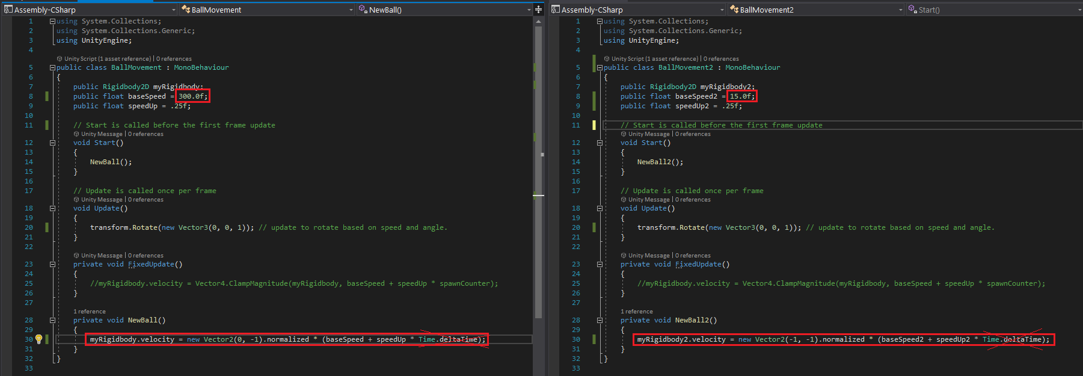Collapse the using directives block in the left editor
The width and height of the screenshot is (1083, 376).
click(52, 21)
